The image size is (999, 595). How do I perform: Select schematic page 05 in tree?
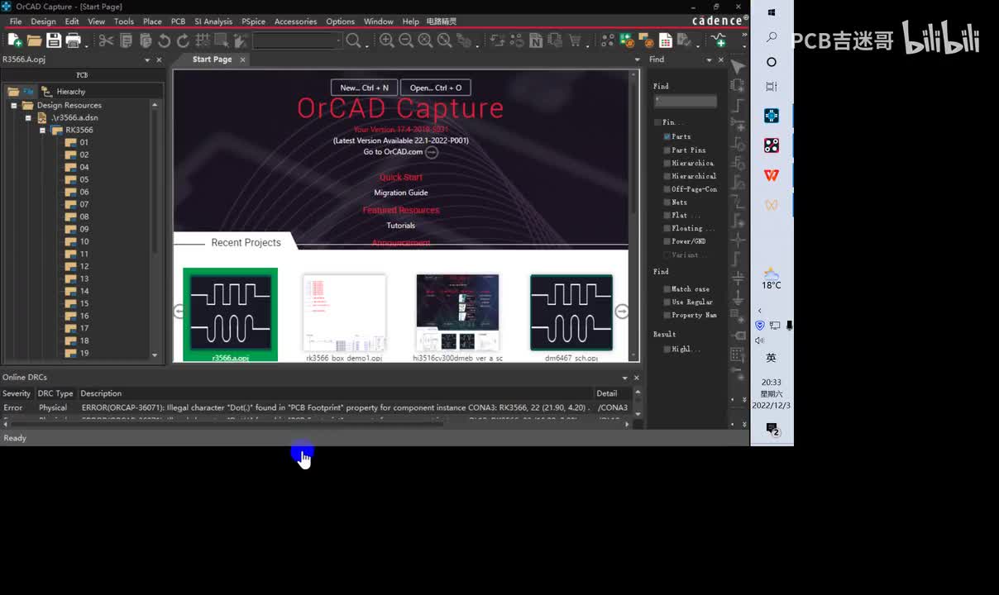(x=84, y=179)
